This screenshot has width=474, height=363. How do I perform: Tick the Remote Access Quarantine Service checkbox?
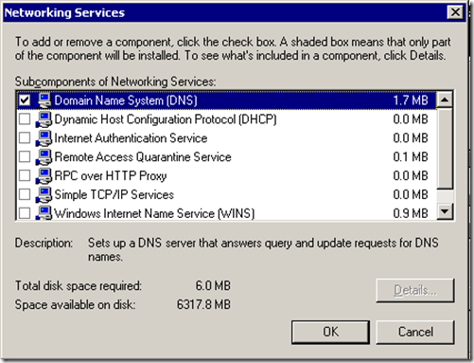(25, 157)
